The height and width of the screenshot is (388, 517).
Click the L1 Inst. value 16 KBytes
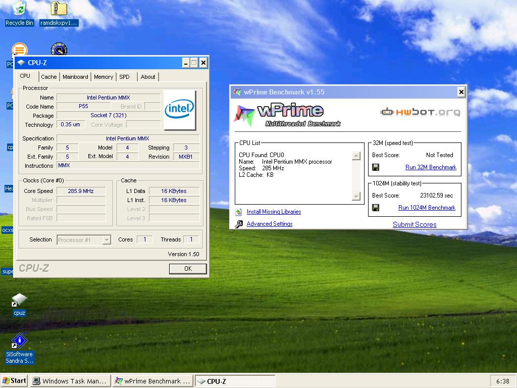[x=174, y=200]
